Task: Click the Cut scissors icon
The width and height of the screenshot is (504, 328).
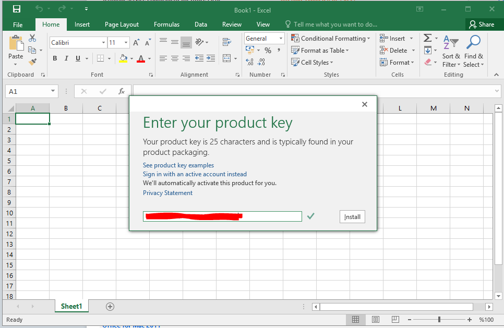Action: (32, 38)
